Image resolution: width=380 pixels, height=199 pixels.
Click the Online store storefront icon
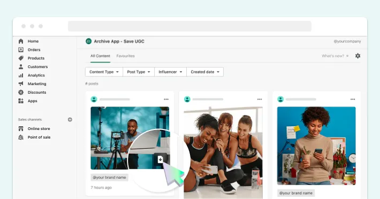coord(21,128)
